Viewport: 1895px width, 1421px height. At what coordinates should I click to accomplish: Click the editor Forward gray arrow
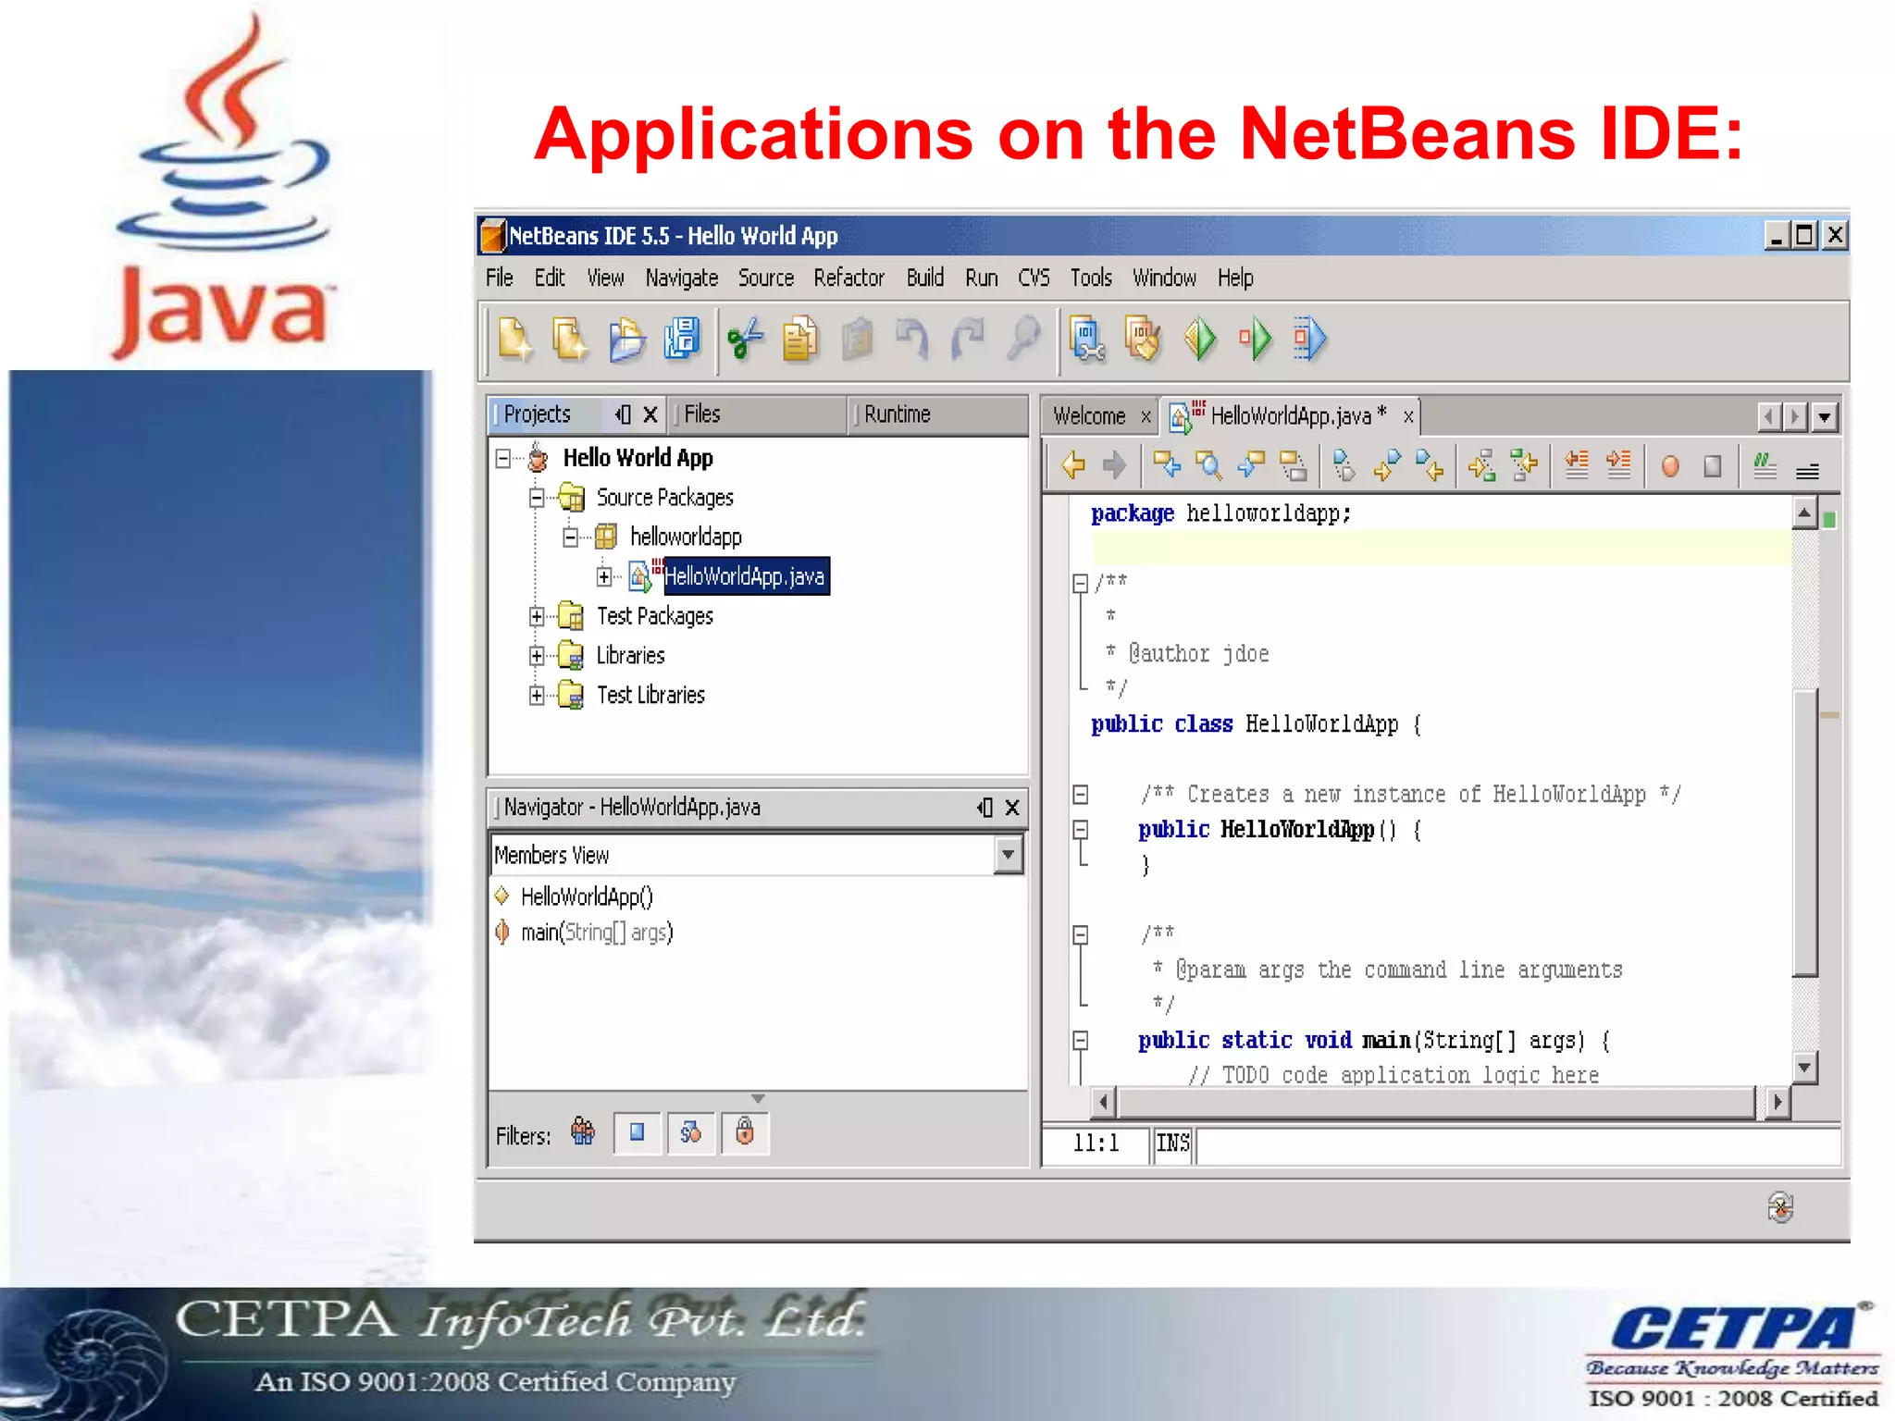pos(1114,465)
